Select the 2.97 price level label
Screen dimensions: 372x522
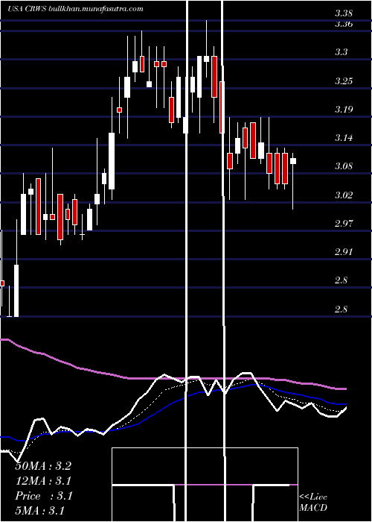pos(344,223)
